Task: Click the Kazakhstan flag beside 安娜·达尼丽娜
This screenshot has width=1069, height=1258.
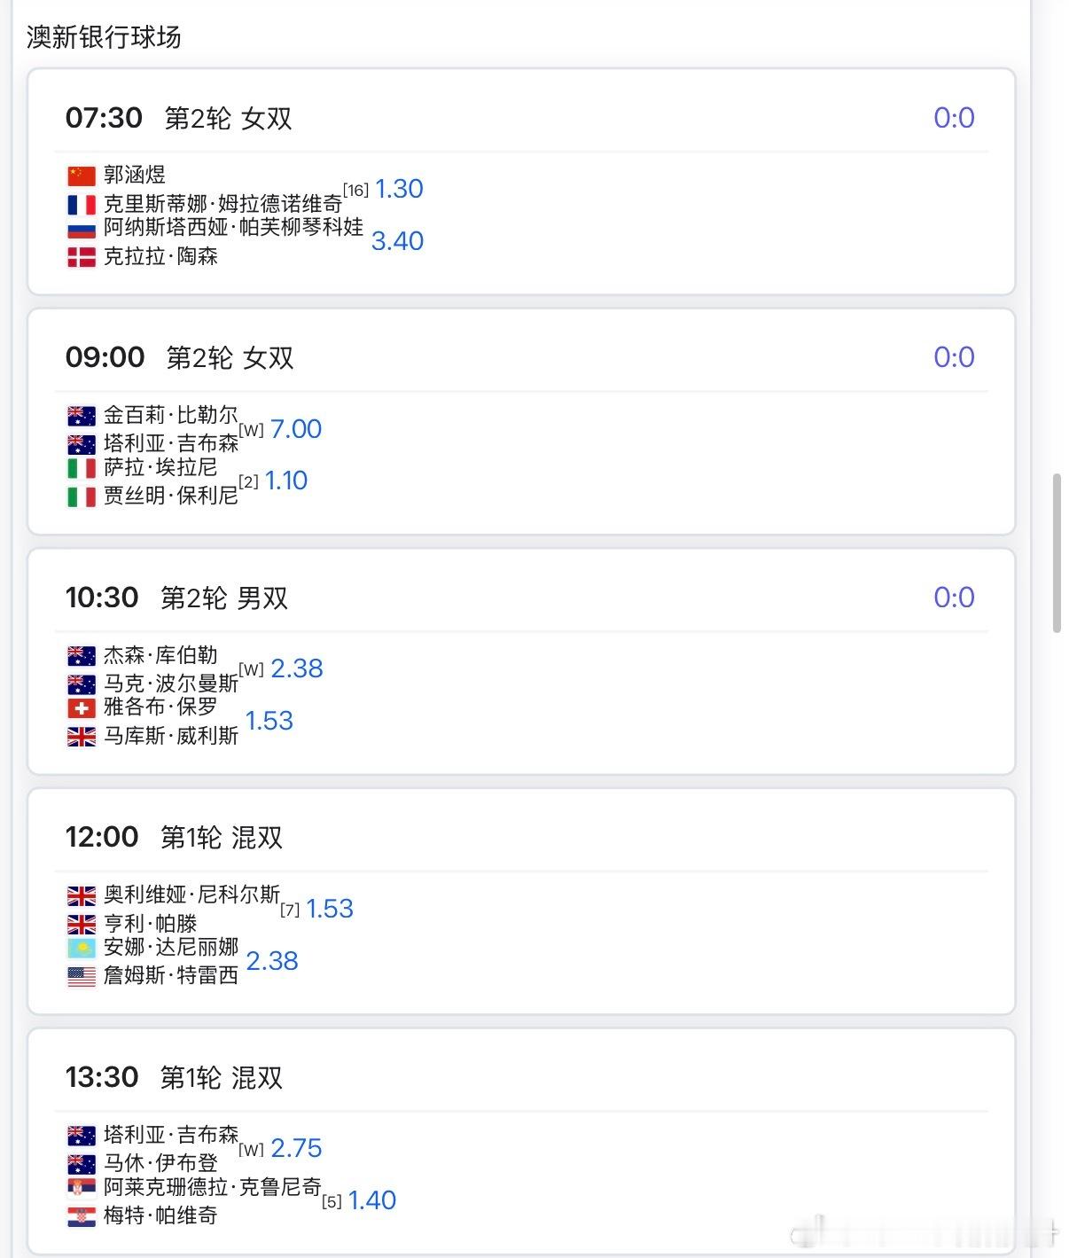Action: [x=81, y=948]
